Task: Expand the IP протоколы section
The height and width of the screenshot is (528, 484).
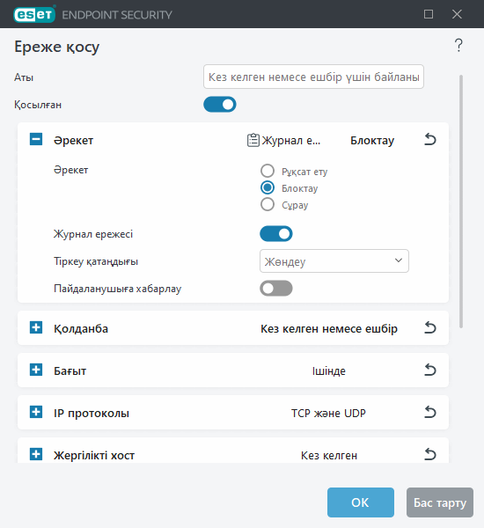Action: tap(36, 412)
